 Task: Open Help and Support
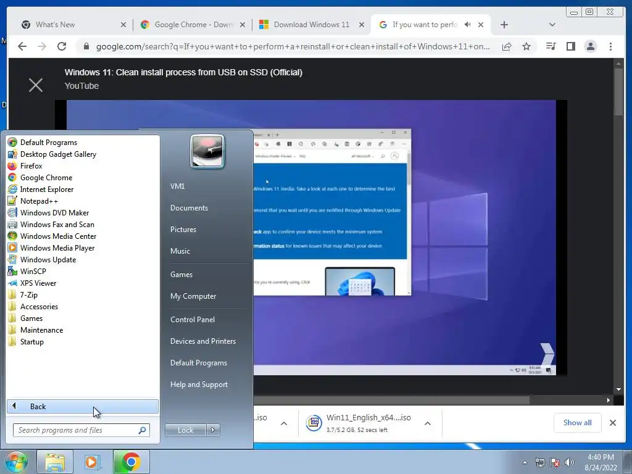[199, 384]
